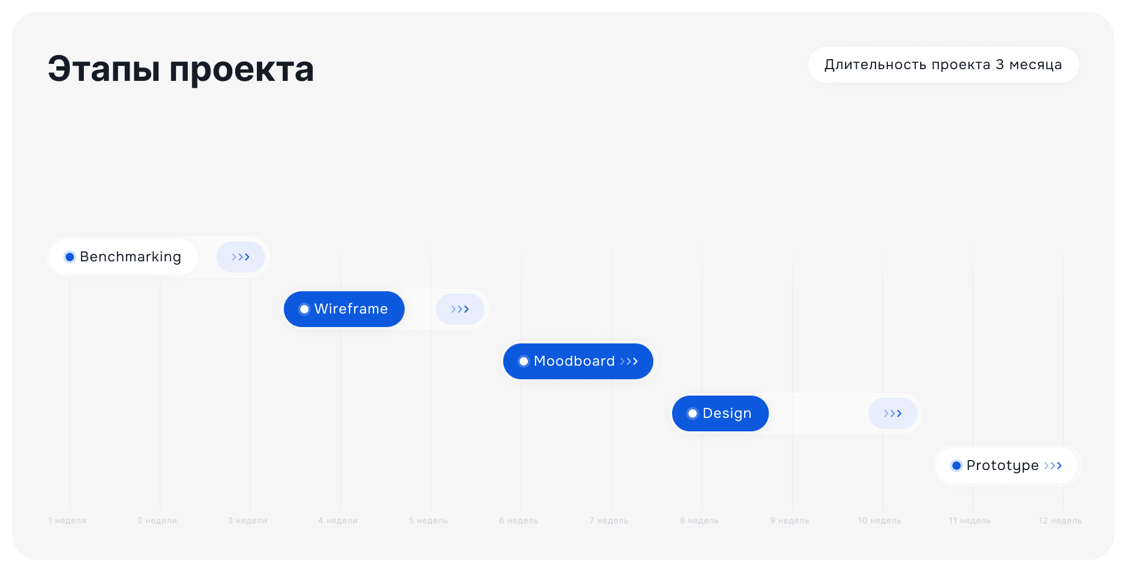The height and width of the screenshot is (572, 1126).
Task: Click the "1 неделя" timeline label
Action: [x=67, y=520]
